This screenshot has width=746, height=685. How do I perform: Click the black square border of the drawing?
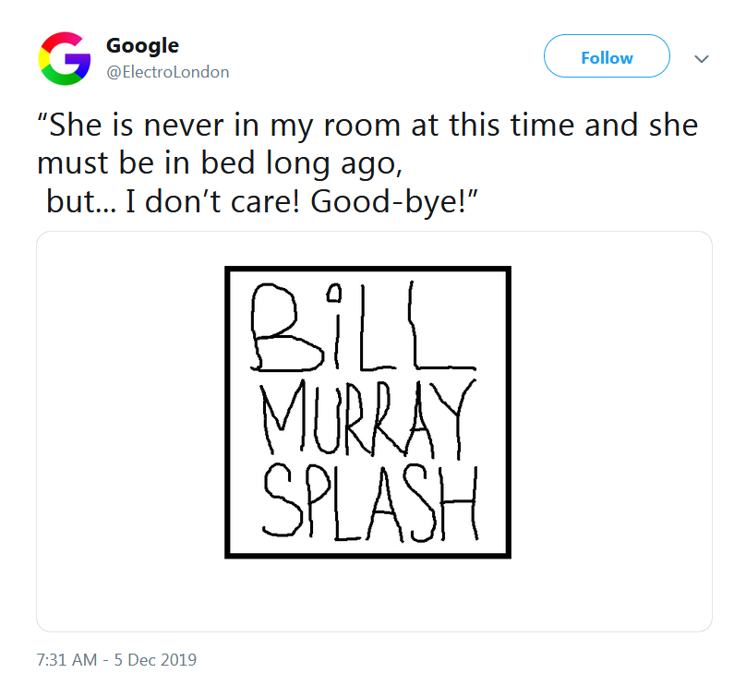click(x=228, y=413)
